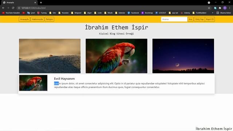
Task: Select the Anasayfa browser tab
Action: click(19, 3)
